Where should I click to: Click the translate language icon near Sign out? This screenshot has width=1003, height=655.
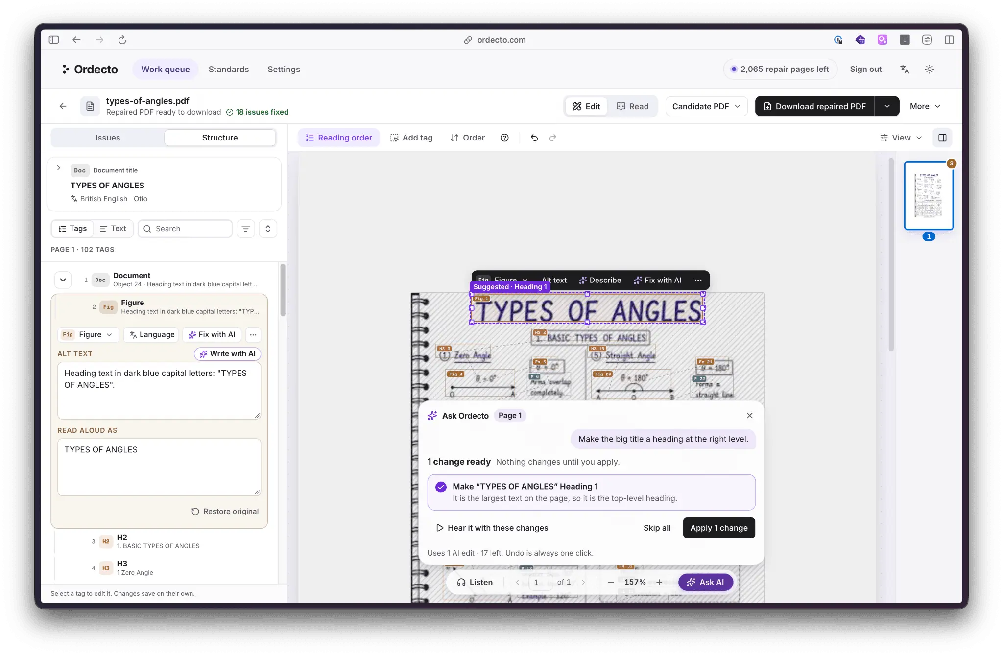click(x=905, y=69)
